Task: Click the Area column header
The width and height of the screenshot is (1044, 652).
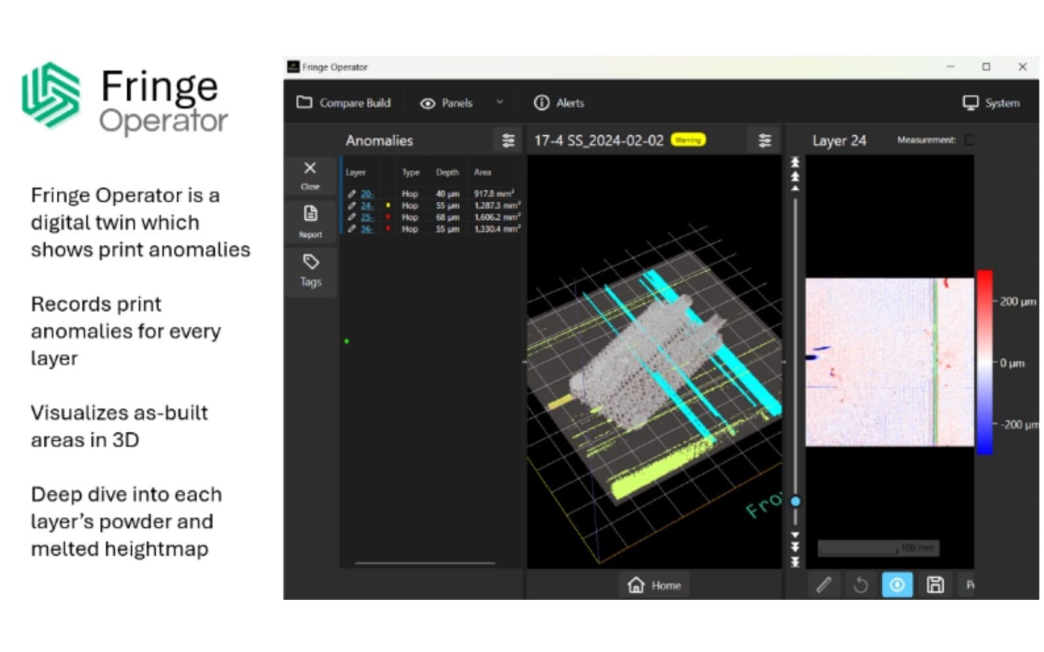Action: click(482, 173)
